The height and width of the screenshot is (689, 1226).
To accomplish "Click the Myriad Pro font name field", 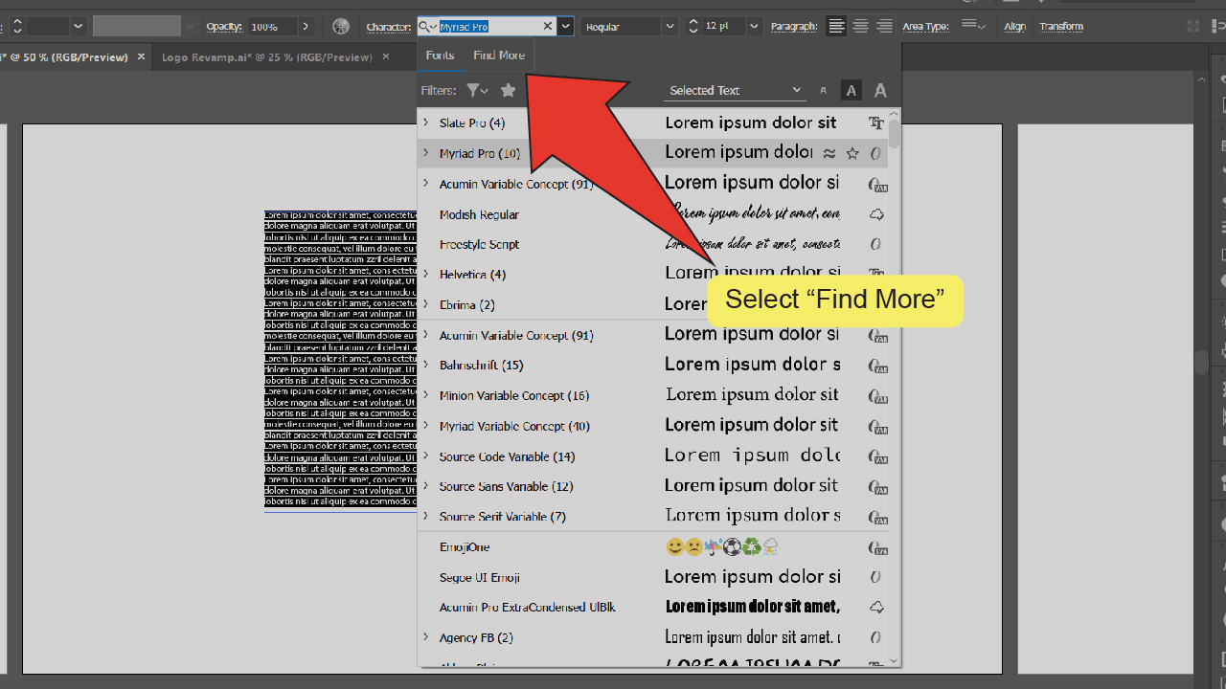I will [x=488, y=27].
